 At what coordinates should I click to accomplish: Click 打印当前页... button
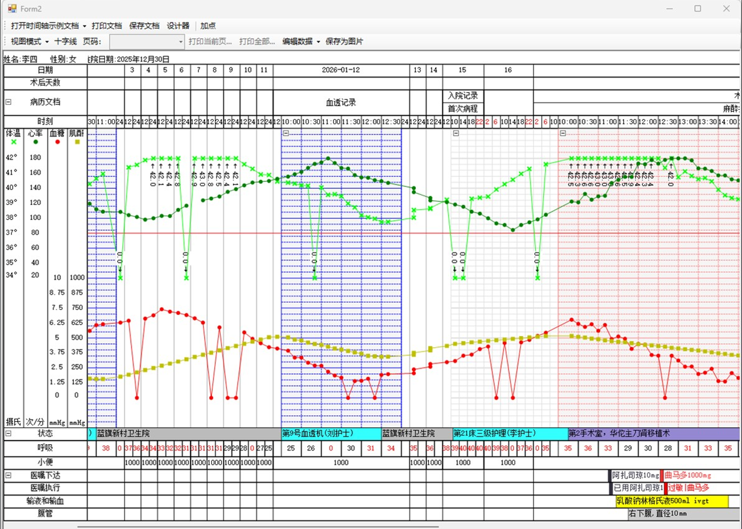pyautogui.click(x=210, y=42)
